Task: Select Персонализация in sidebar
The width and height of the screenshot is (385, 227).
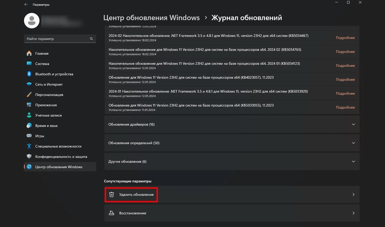Action: [60, 95]
